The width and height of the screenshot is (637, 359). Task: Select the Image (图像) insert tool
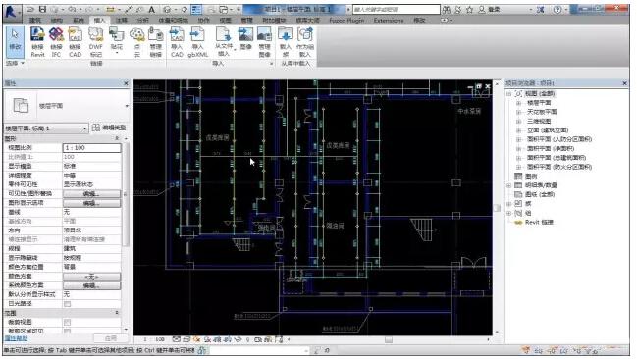pos(245,38)
